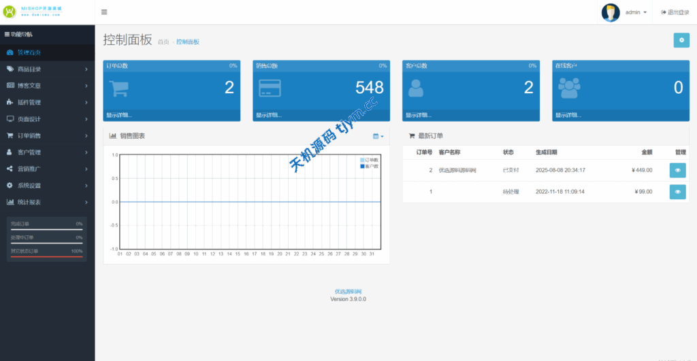Viewport: 697px width, 361px height.
Task: Click the 生成日期 column header
Action: tap(547, 152)
